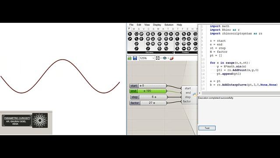Click the line "for x in range(s,e,st):"
Viewport: 280px width, 158px height.
pos(230,63)
